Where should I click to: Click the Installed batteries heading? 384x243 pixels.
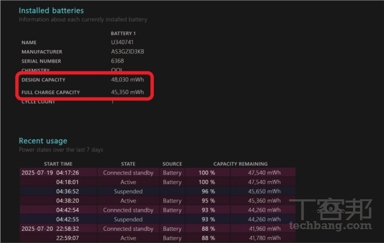pos(51,10)
